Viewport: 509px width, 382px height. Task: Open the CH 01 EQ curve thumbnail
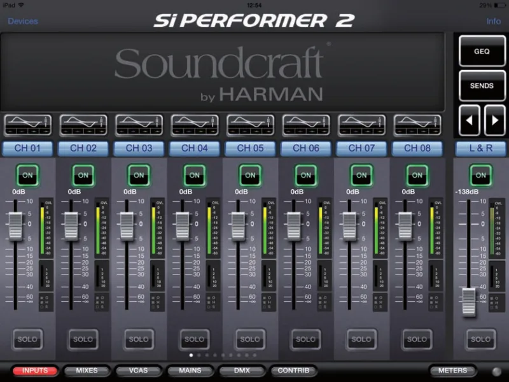(27, 125)
